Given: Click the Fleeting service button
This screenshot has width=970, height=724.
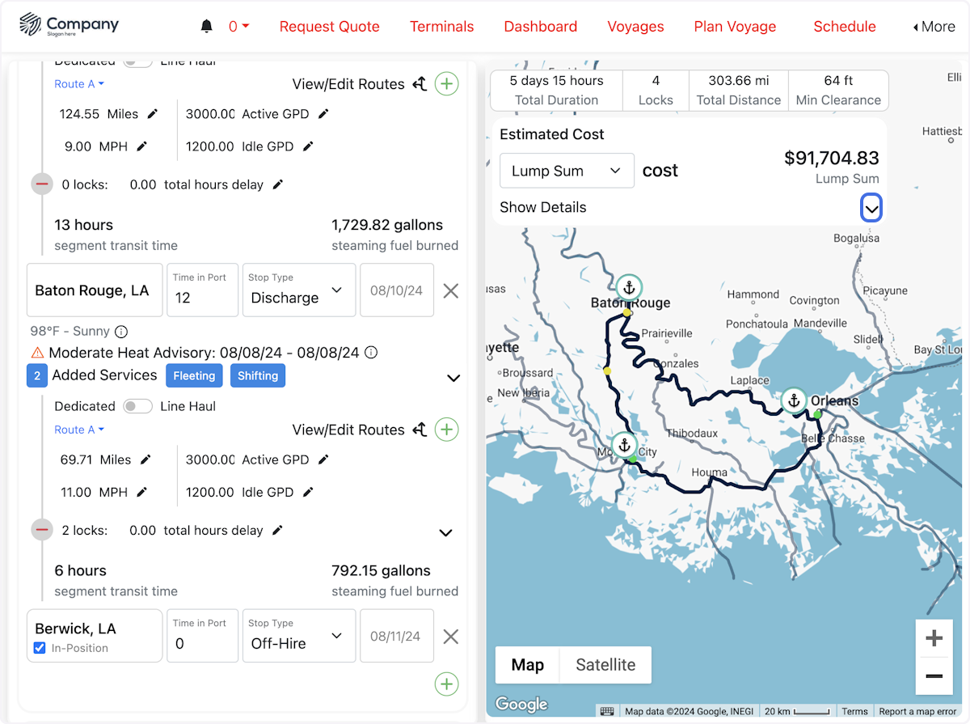Looking at the screenshot, I should pos(194,375).
